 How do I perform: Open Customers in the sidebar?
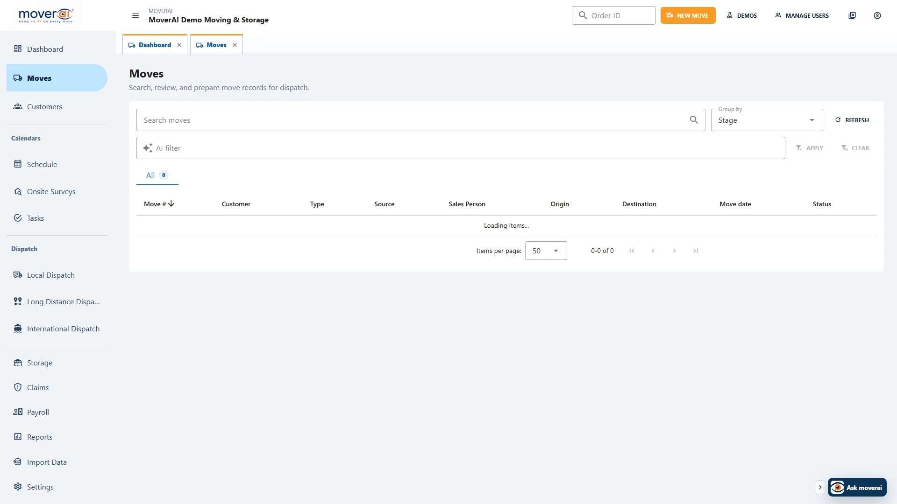pyautogui.click(x=57, y=106)
